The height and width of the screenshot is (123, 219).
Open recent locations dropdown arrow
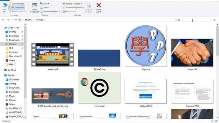[12, 20]
